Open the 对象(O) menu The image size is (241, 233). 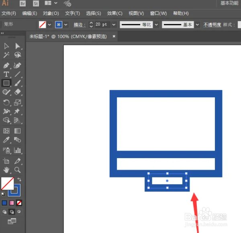click(x=51, y=13)
